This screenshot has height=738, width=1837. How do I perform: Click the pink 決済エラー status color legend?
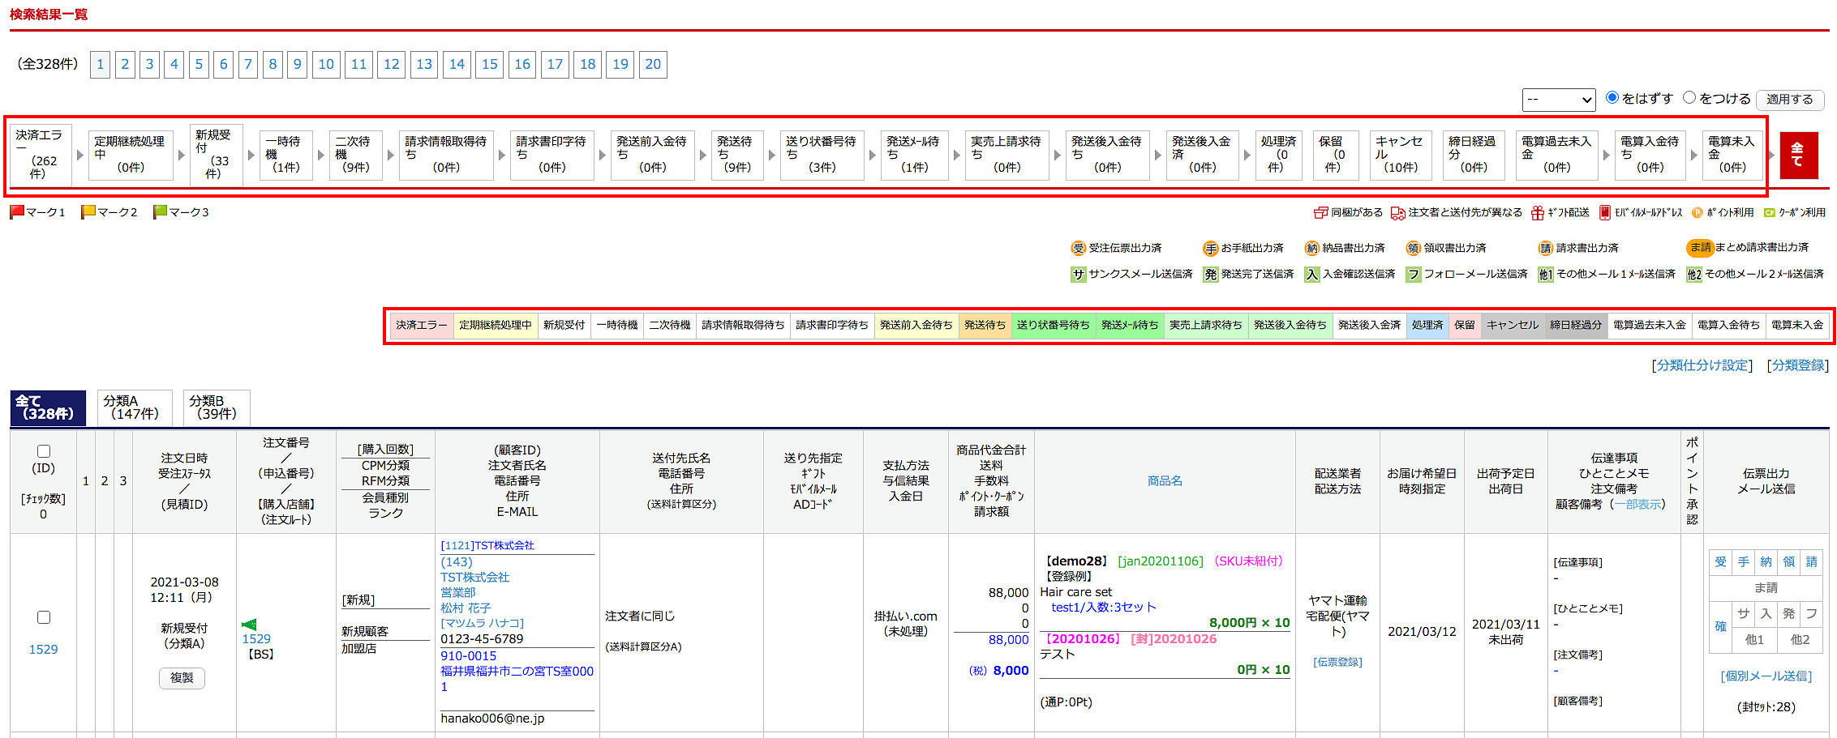coord(421,326)
